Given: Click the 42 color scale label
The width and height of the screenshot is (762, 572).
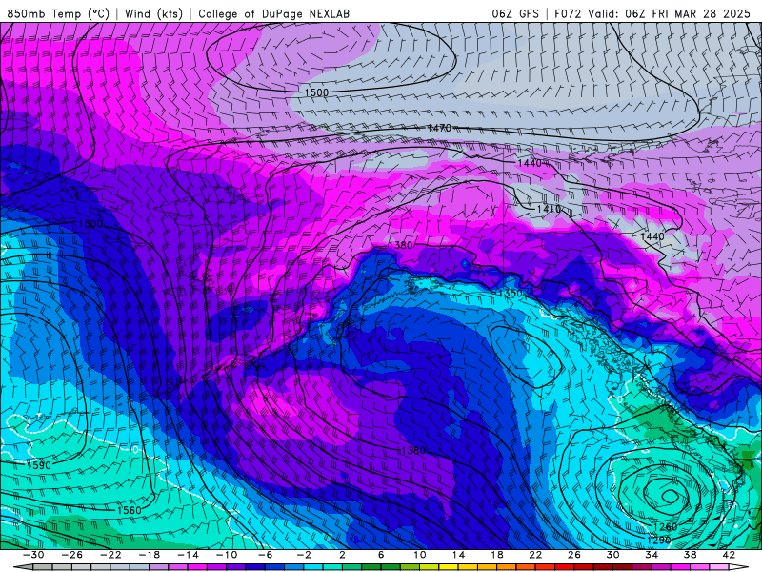Looking at the screenshot, I should 729,555.
